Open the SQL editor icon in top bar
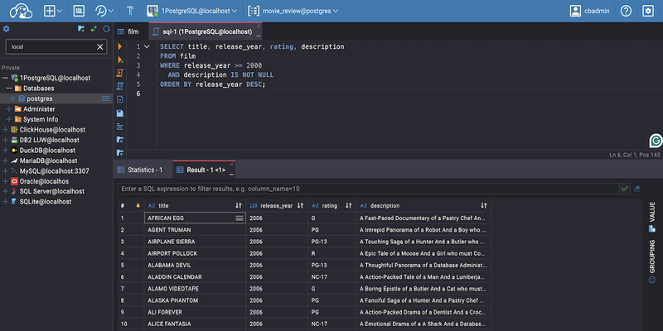Viewport: 663px width, 331px height. [x=79, y=11]
